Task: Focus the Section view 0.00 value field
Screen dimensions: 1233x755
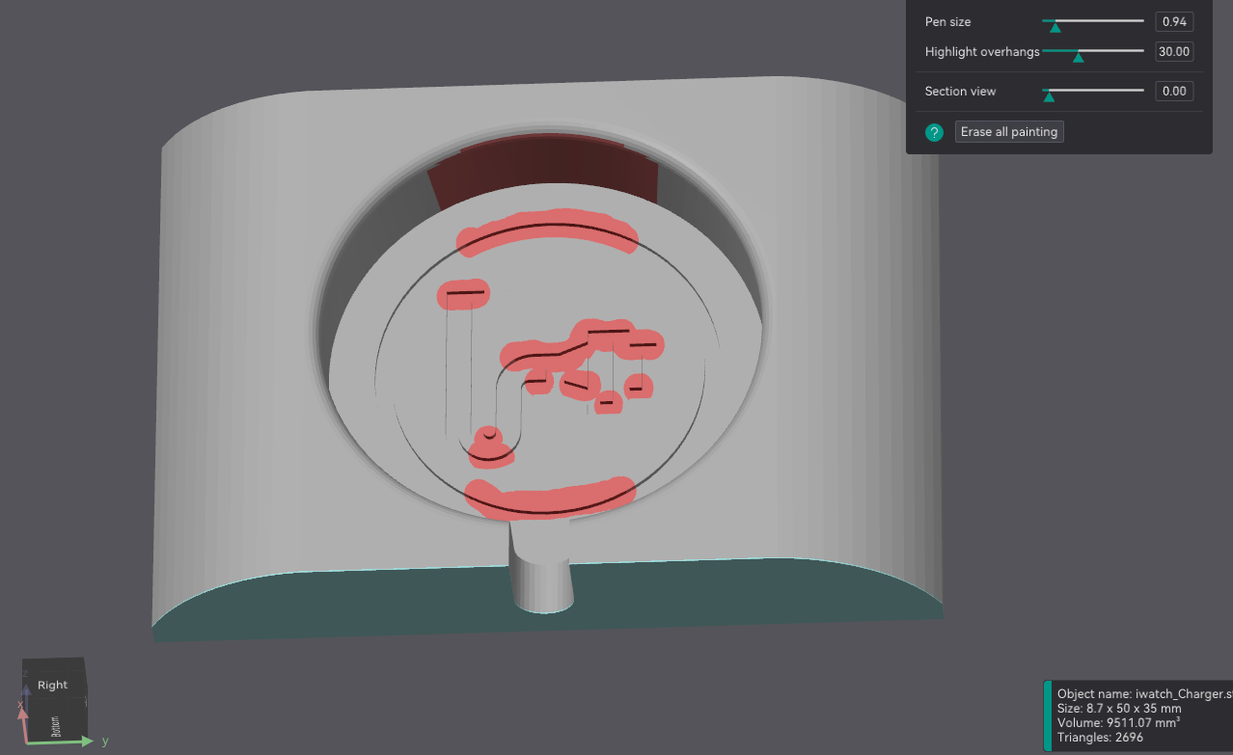Action: (1174, 92)
